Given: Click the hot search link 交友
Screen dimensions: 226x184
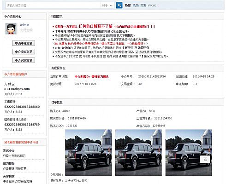Looking at the screenshot, I should coord(143,6).
